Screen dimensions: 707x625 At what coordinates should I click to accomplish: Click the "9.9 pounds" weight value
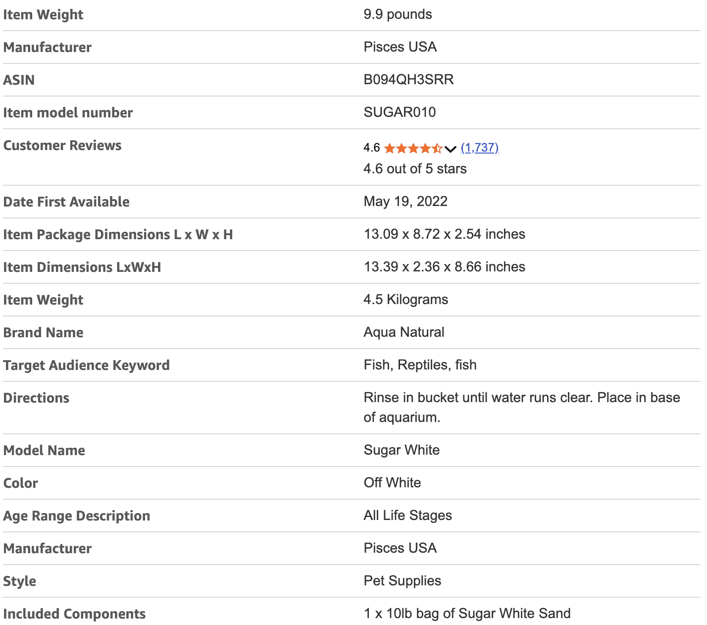click(398, 14)
